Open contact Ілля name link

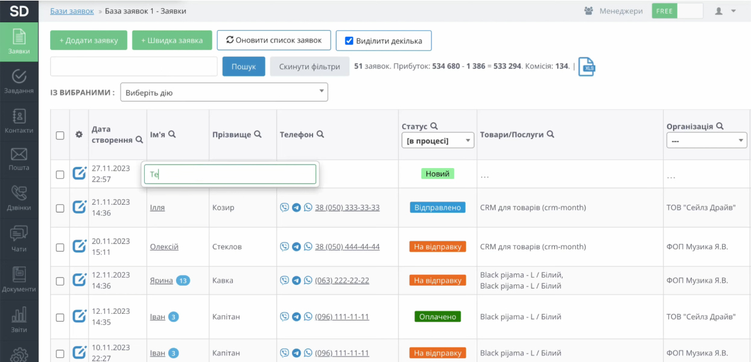(x=157, y=207)
